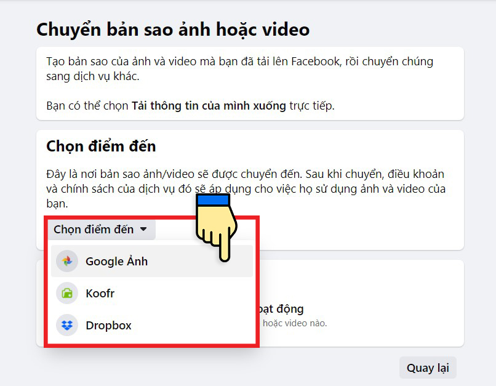Click the bold Chọn điểm đến section heading
This screenshot has width=496, height=386.
click(101, 146)
